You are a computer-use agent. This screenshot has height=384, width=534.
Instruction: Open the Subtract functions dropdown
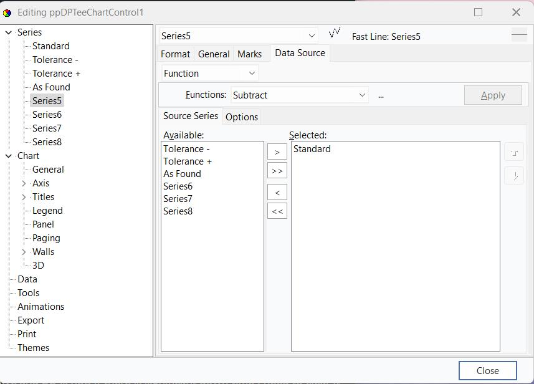pyautogui.click(x=362, y=95)
